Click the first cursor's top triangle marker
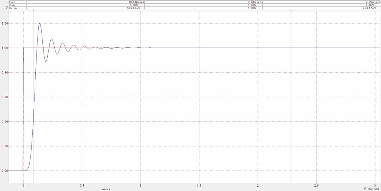381x191 pixels. (34, 10)
